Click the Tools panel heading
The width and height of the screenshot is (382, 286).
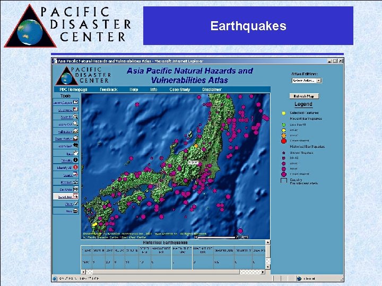[x=66, y=96]
